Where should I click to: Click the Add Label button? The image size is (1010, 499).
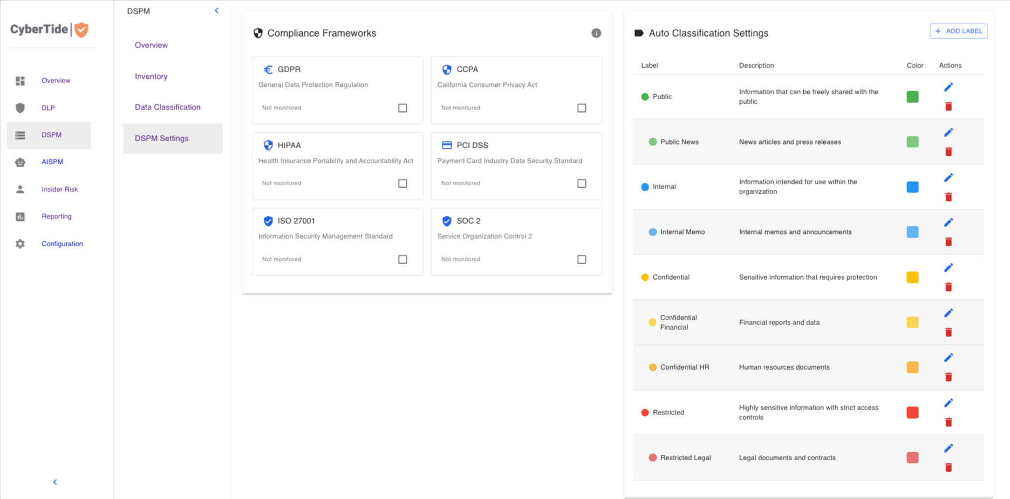(958, 31)
